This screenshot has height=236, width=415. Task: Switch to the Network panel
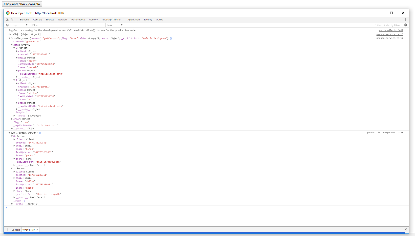tap(62, 19)
